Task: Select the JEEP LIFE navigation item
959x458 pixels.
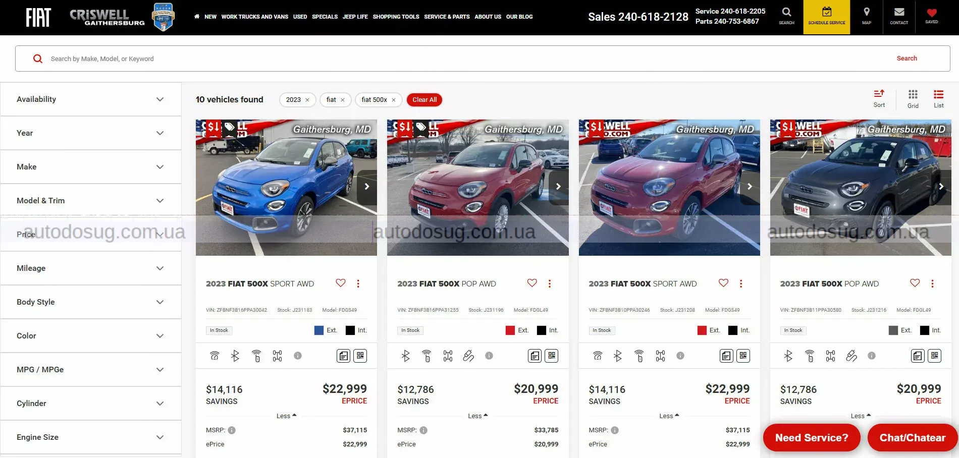Action: pyautogui.click(x=355, y=17)
